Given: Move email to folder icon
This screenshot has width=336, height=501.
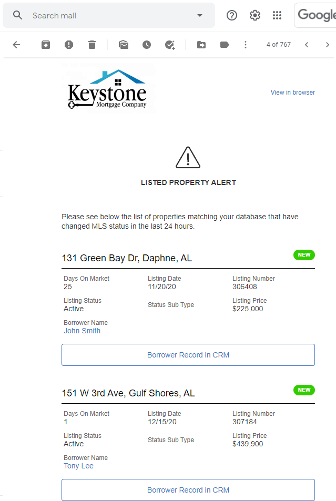Looking at the screenshot, I should pos(201,45).
